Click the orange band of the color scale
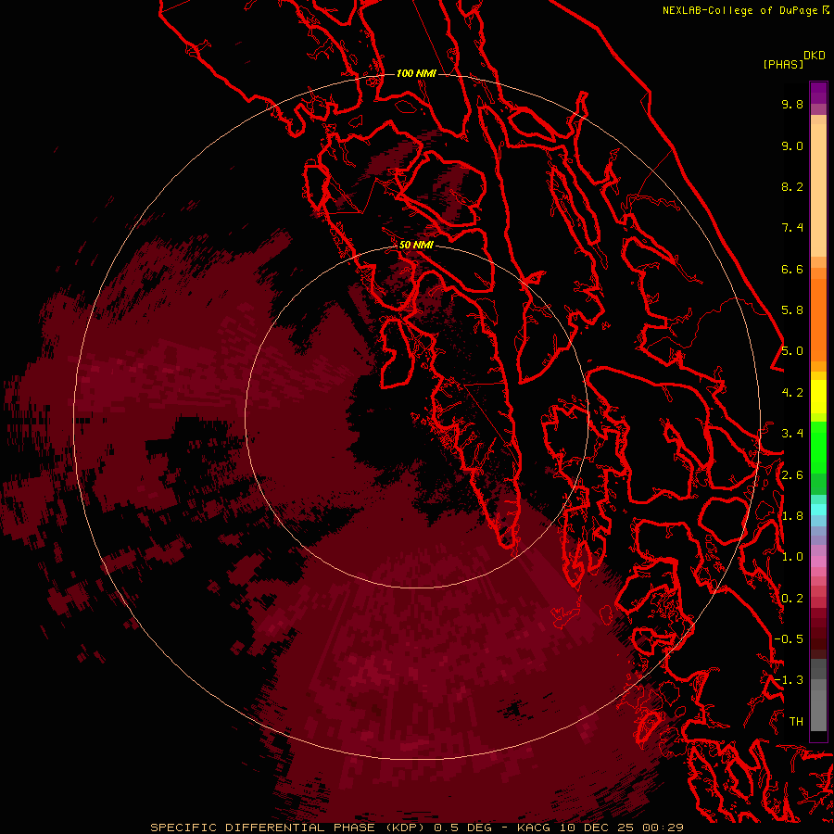 818,320
